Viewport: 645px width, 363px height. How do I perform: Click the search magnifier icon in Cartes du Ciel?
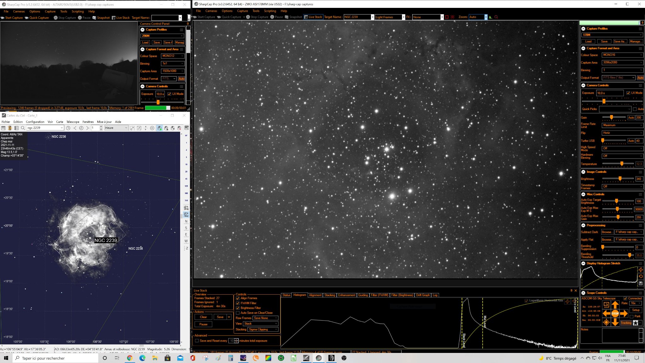click(x=23, y=128)
